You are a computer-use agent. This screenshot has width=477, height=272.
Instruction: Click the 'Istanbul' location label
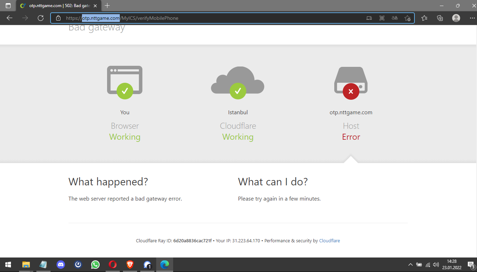238,112
